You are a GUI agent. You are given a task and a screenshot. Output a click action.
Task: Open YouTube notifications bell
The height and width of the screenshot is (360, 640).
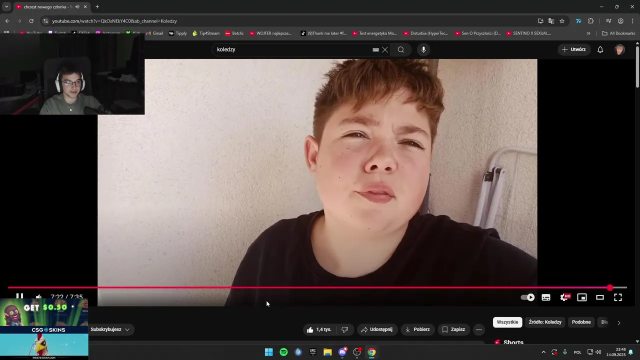pos(600,49)
